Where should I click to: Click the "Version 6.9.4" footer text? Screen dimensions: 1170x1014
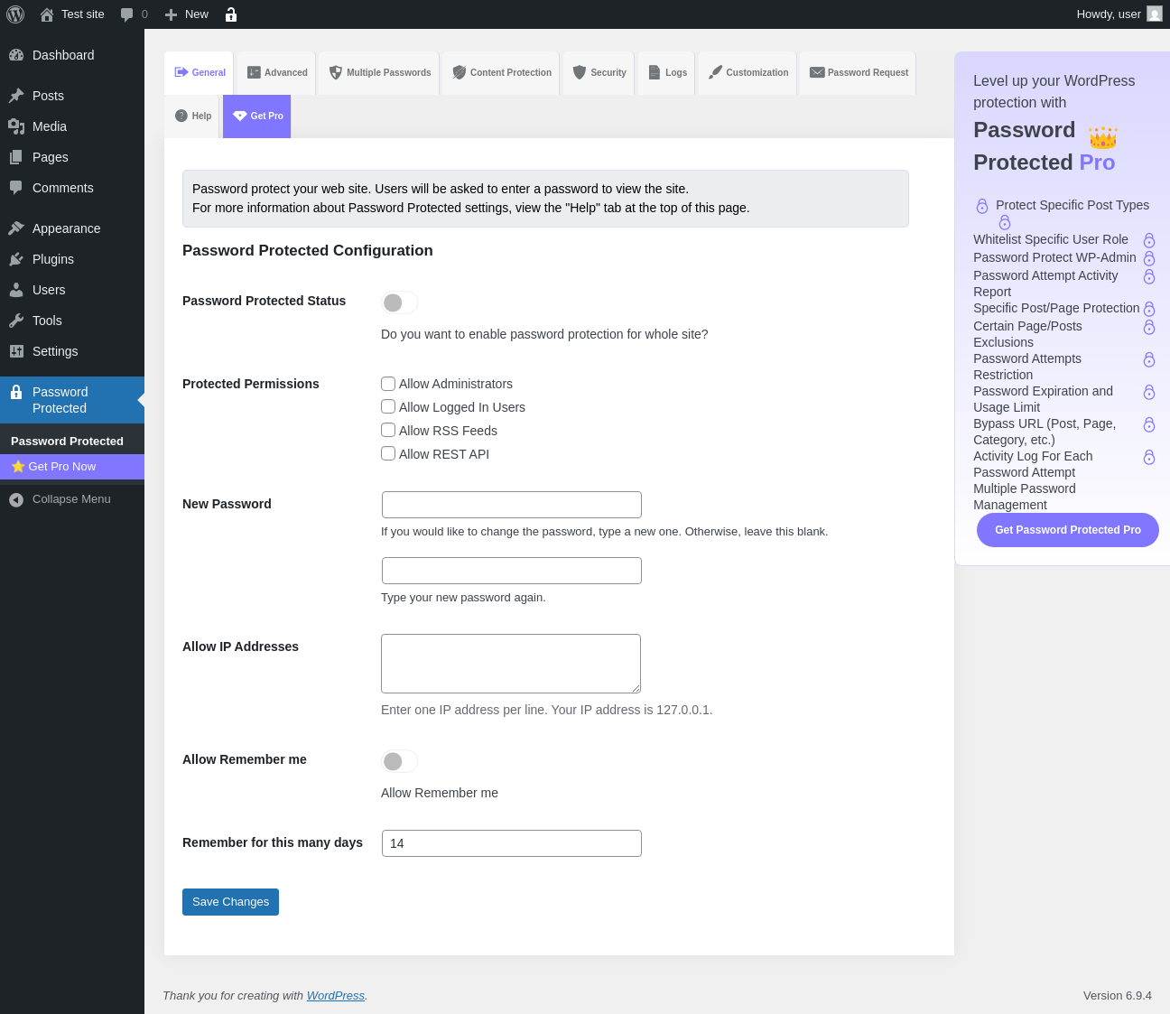pyautogui.click(x=1118, y=996)
